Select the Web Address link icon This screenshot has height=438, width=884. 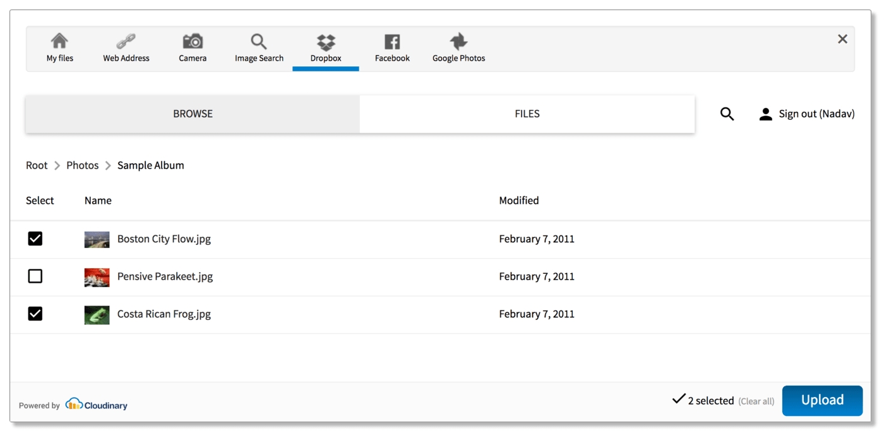(126, 42)
